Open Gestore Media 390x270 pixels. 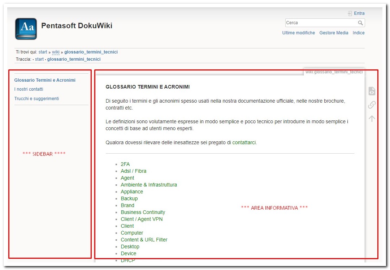click(x=334, y=33)
